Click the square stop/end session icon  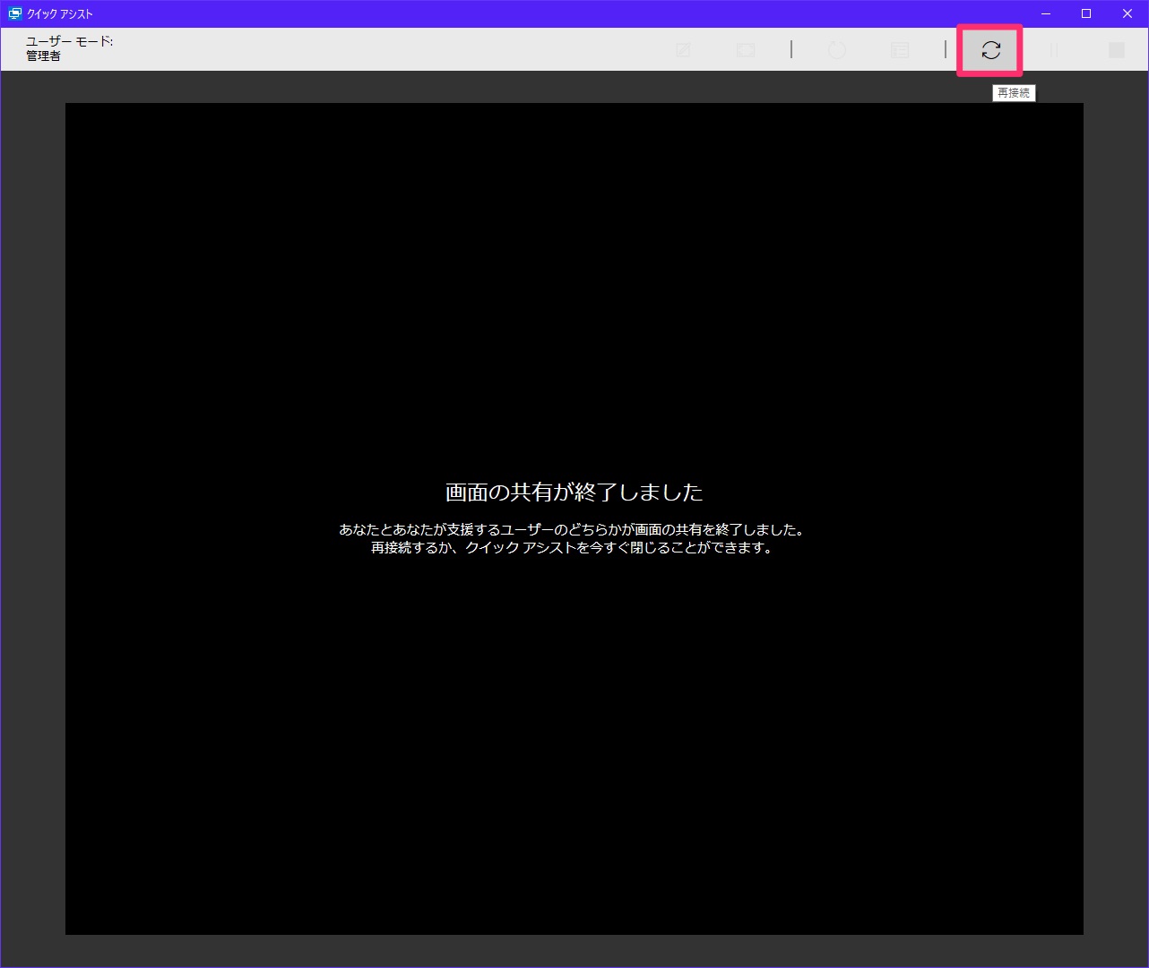(1117, 50)
